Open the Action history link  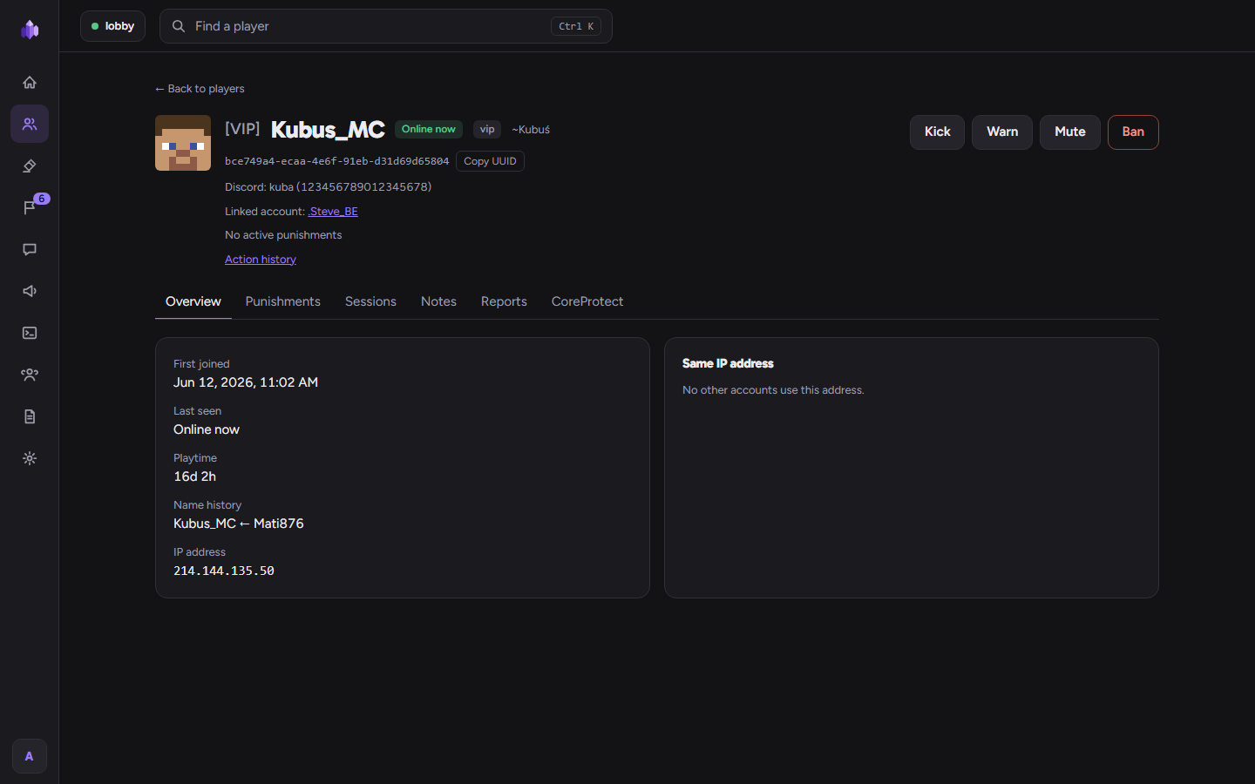click(x=261, y=260)
